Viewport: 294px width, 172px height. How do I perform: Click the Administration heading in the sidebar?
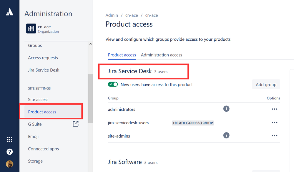[x=48, y=14]
